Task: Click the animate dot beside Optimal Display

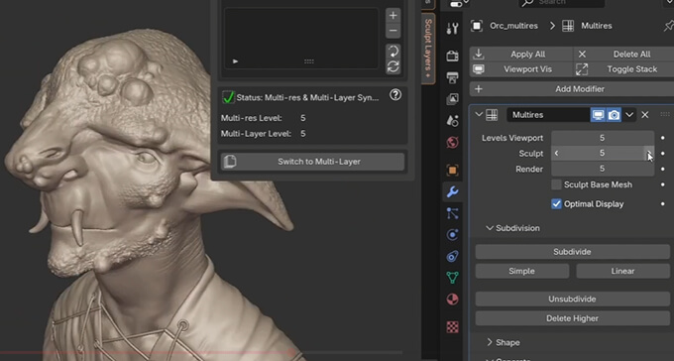Action: tap(662, 204)
